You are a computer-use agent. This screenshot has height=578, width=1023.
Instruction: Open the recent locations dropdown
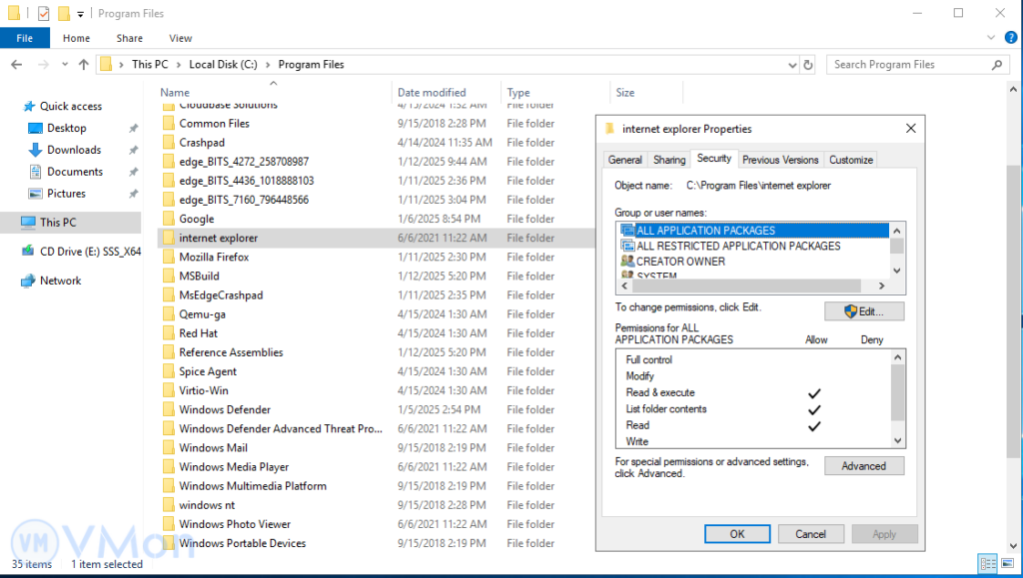click(65, 65)
